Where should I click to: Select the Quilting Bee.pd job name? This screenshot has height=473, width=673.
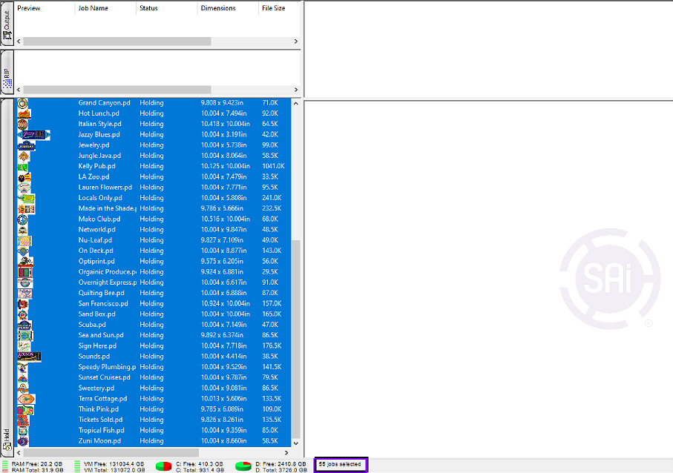(102, 293)
